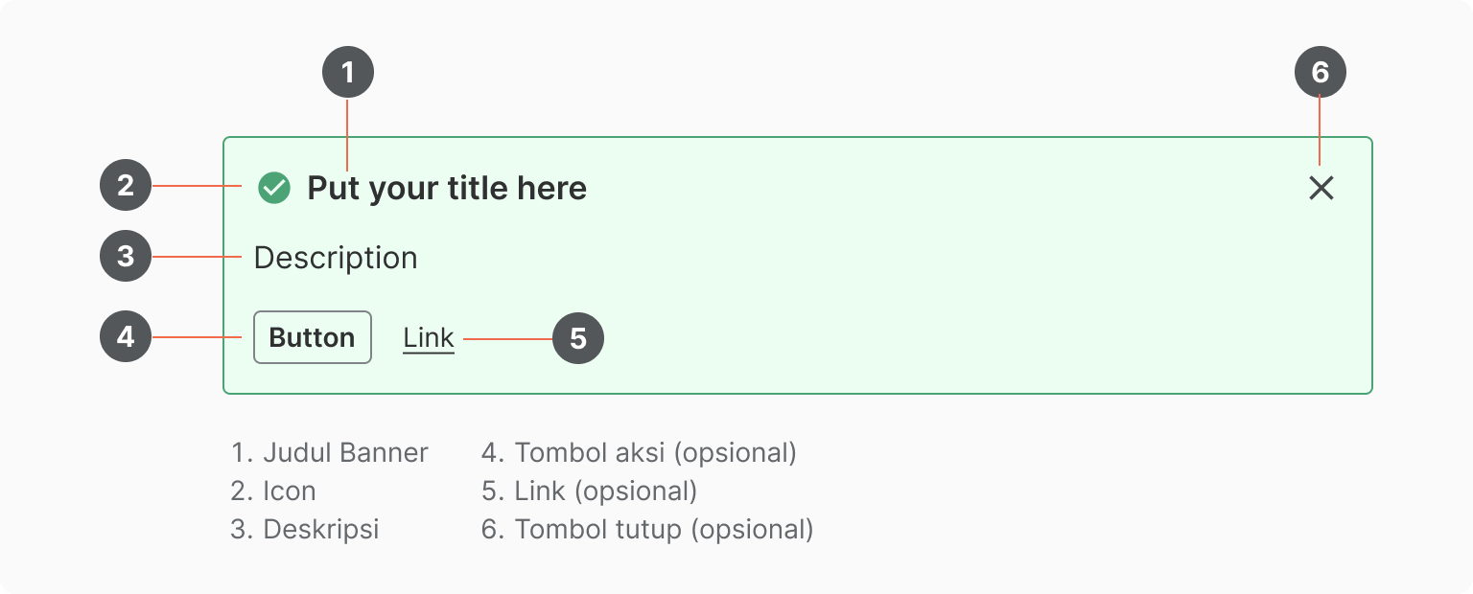Click the numbered marker 2 badge
The width and height of the screenshot is (1473, 594).
pos(126,185)
